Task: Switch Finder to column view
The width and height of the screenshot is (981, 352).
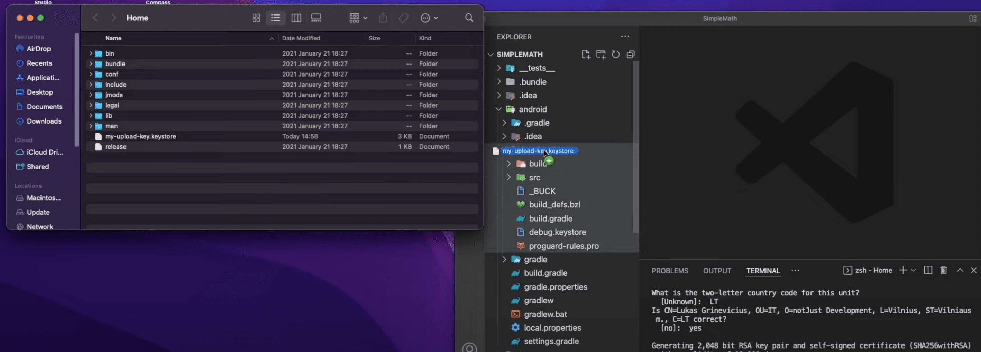Action: point(296,18)
